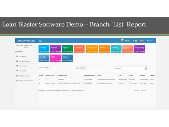169x127 pixels.
Task: Select List Branch in sidebar
Action: [22, 56]
